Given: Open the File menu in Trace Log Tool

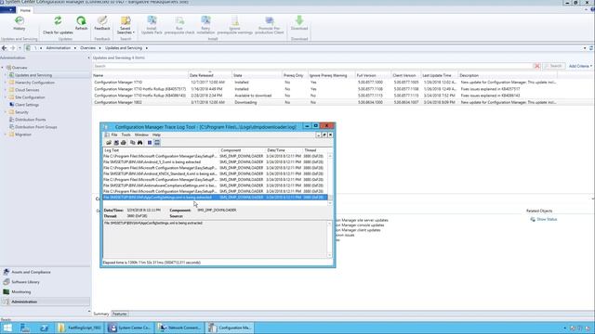Looking at the screenshot, I should click(114, 135).
